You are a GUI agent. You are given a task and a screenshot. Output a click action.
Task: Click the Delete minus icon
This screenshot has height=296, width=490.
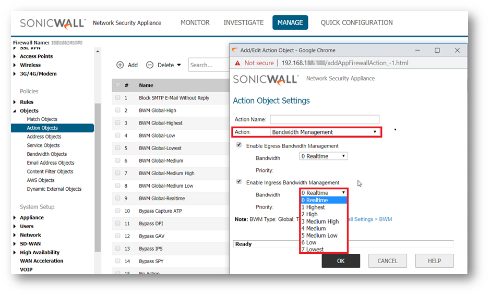click(x=150, y=65)
